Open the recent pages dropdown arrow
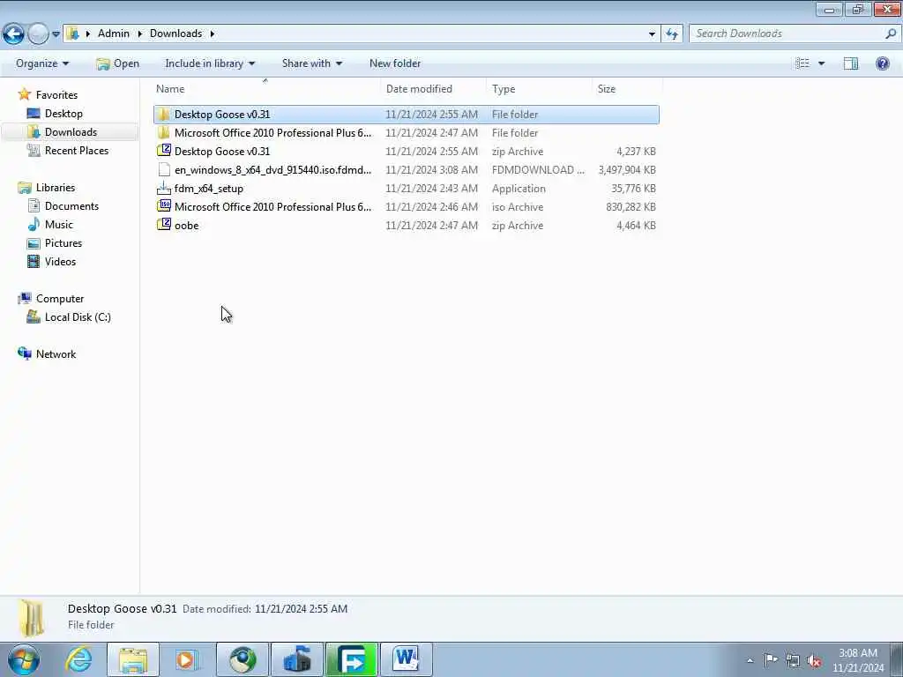This screenshot has height=677, width=903. pos(56,34)
